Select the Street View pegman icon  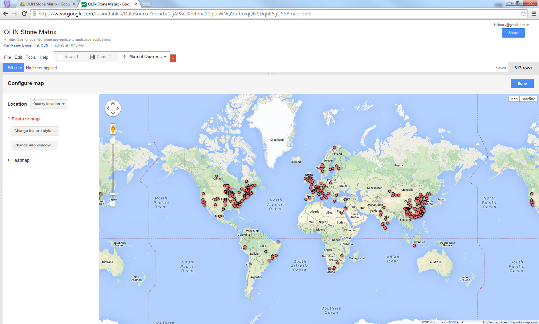pyautogui.click(x=113, y=129)
